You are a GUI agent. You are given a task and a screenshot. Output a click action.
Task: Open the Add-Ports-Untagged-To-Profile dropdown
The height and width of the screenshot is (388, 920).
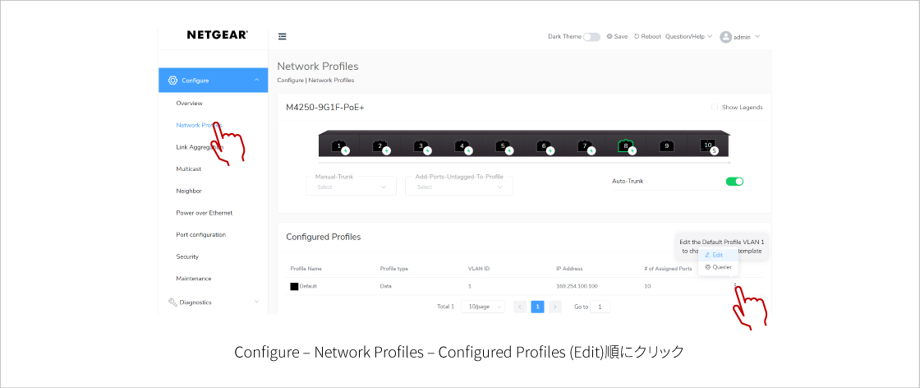coord(458,187)
